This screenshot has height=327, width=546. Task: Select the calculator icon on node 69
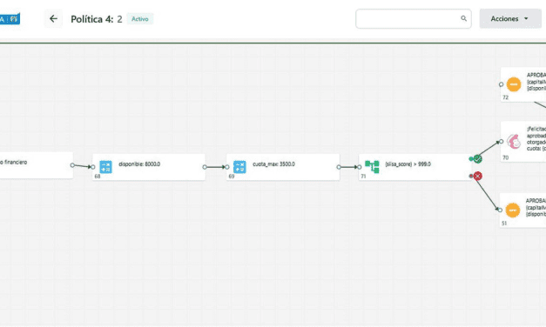click(239, 167)
